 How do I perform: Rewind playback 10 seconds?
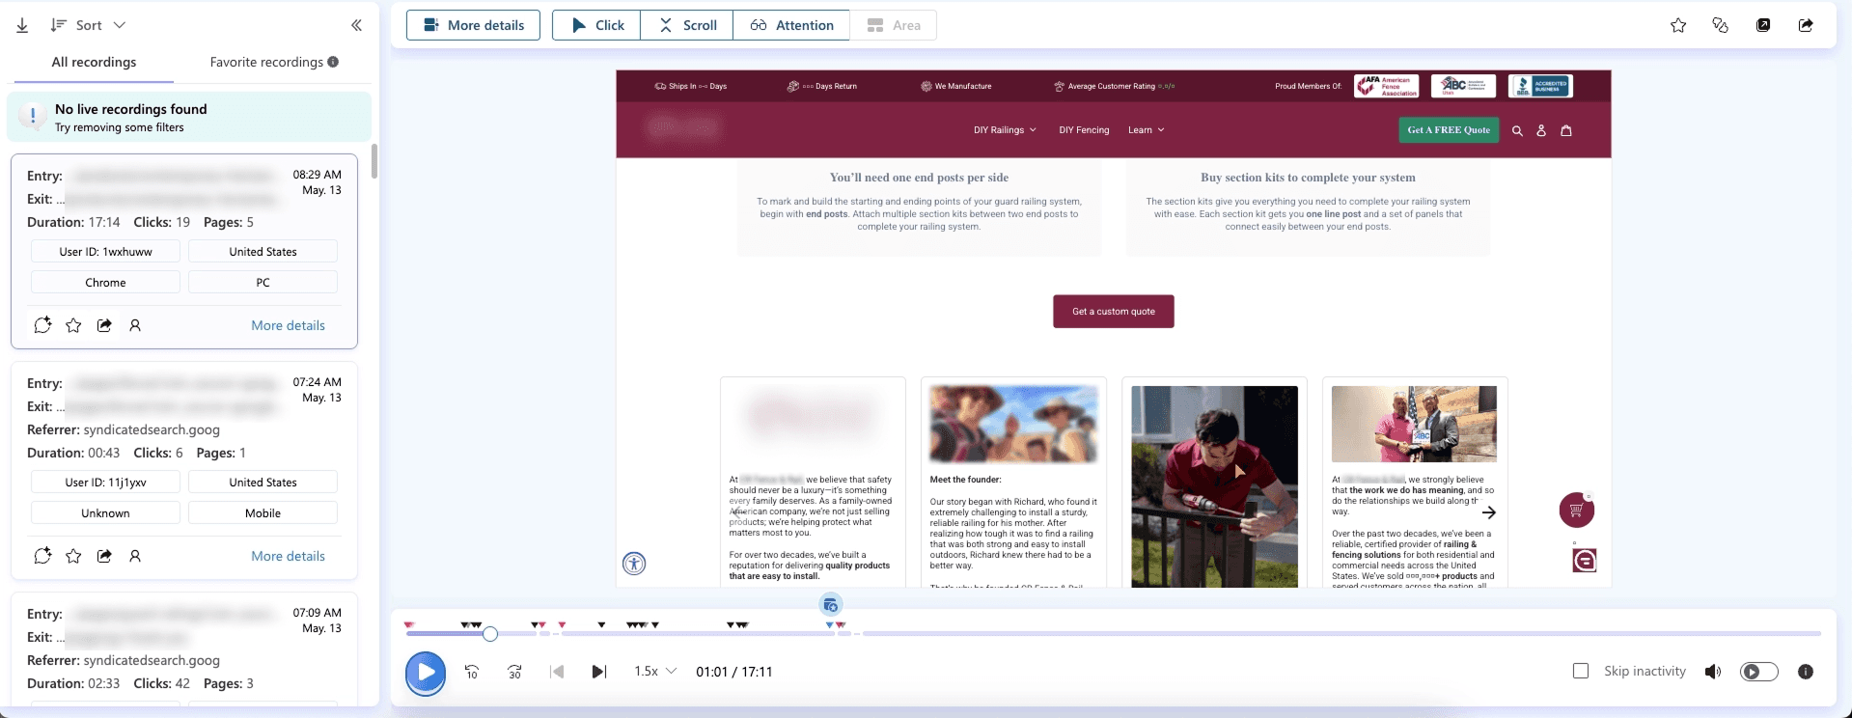click(x=472, y=672)
